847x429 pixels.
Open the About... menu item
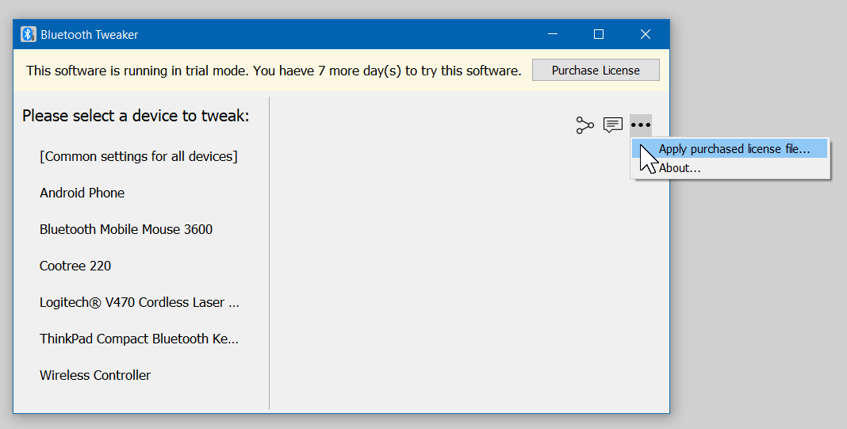[680, 168]
